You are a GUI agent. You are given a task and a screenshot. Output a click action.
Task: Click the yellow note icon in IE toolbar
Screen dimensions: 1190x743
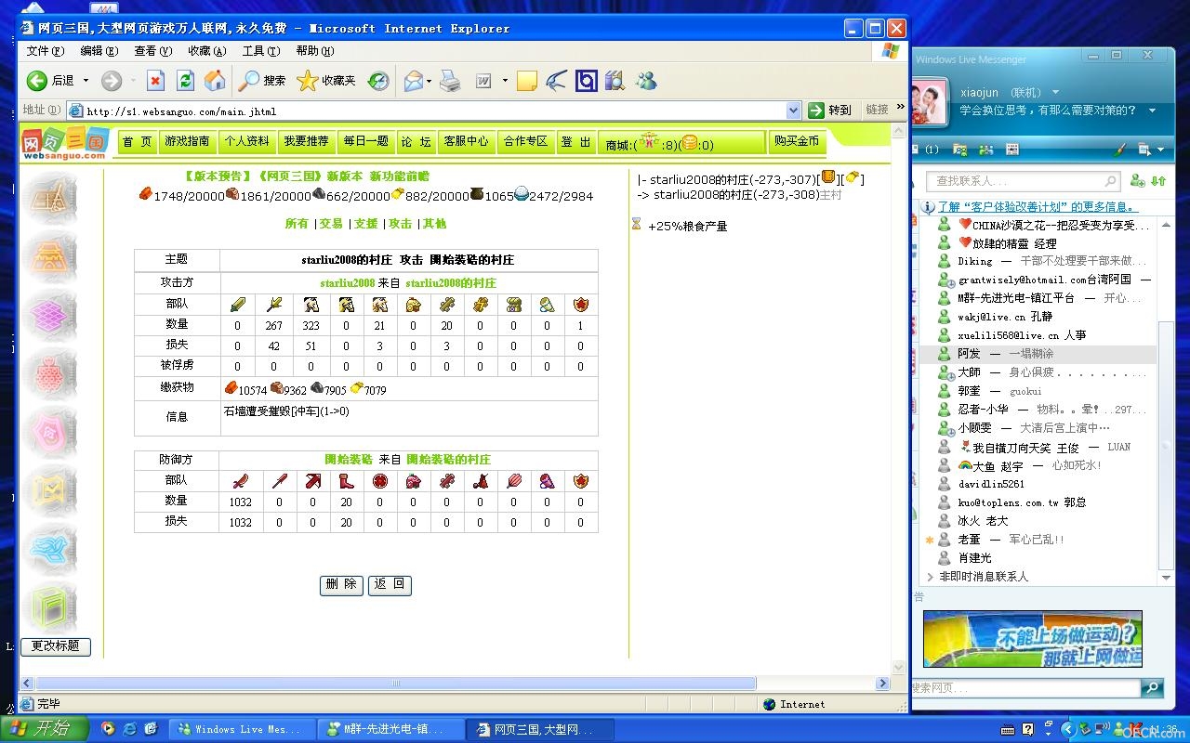point(527,81)
